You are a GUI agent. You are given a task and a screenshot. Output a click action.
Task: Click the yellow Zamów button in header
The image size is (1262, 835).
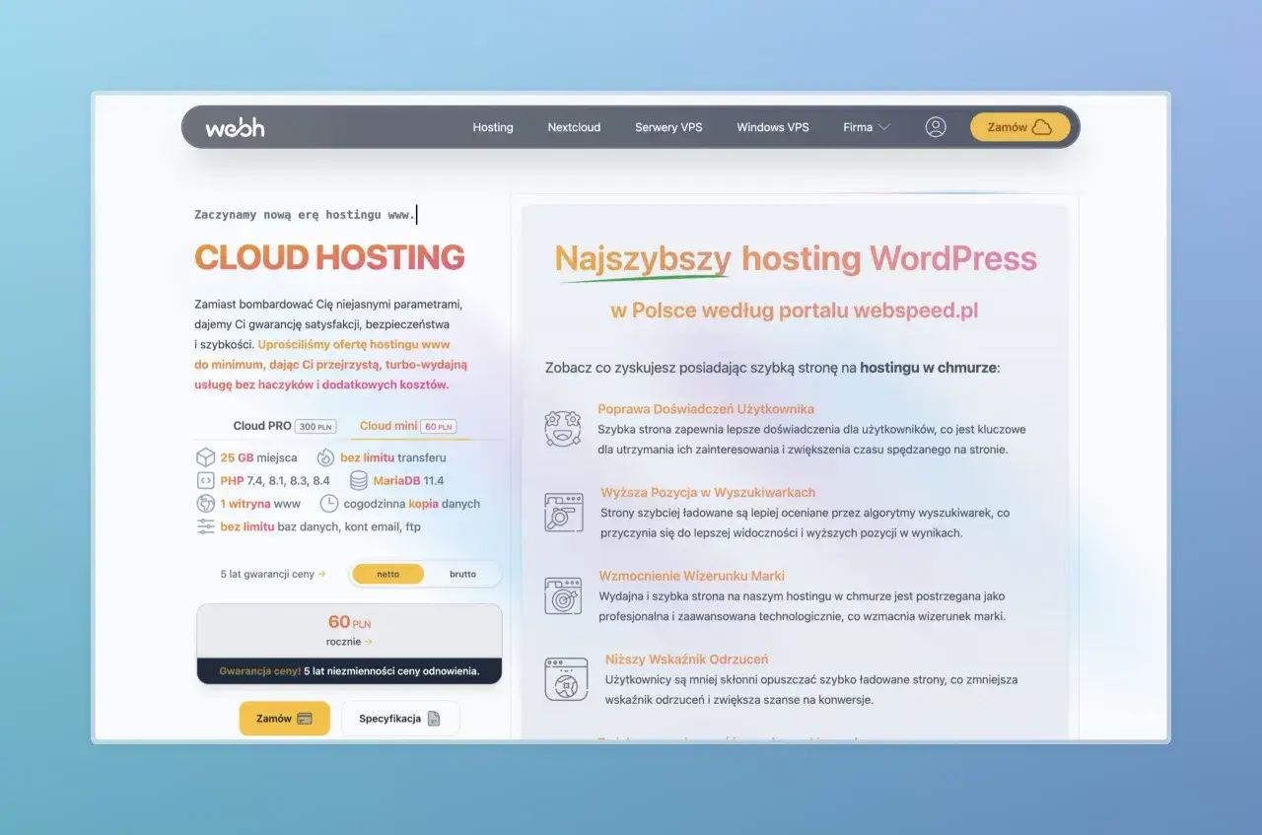pos(1020,127)
